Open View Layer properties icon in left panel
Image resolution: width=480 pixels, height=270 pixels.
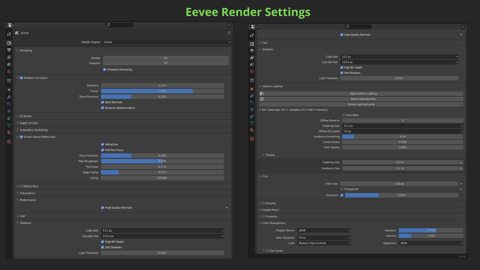pos(9,57)
